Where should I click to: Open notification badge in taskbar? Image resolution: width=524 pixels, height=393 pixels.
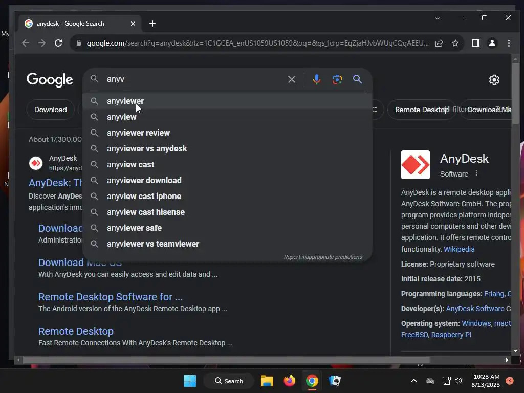click(x=509, y=381)
